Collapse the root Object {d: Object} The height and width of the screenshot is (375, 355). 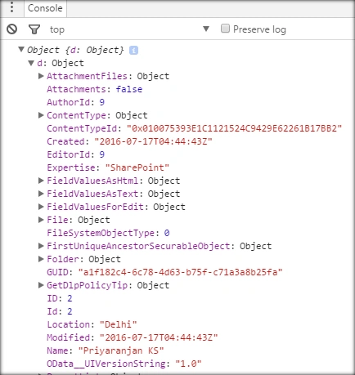pyautogui.click(x=21, y=49)
